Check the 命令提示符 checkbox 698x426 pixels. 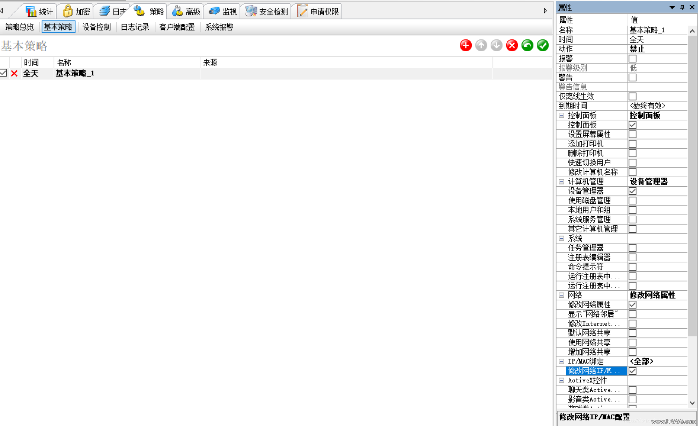click(x=632, y=267)
